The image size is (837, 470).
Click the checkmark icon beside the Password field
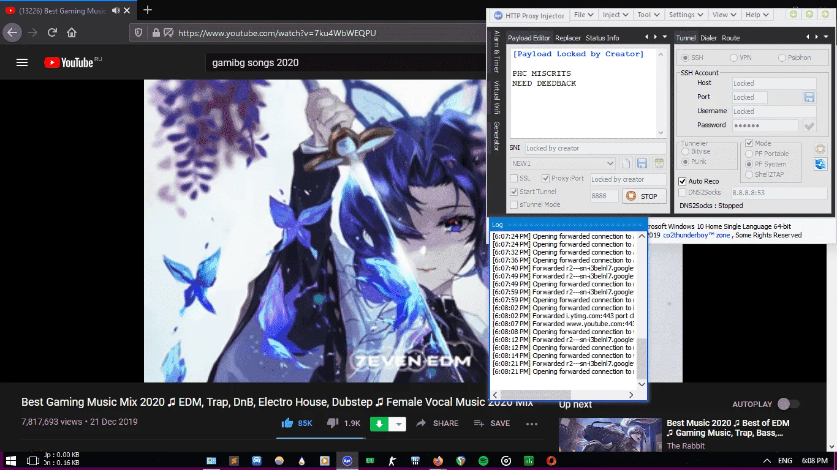(809, 125)
